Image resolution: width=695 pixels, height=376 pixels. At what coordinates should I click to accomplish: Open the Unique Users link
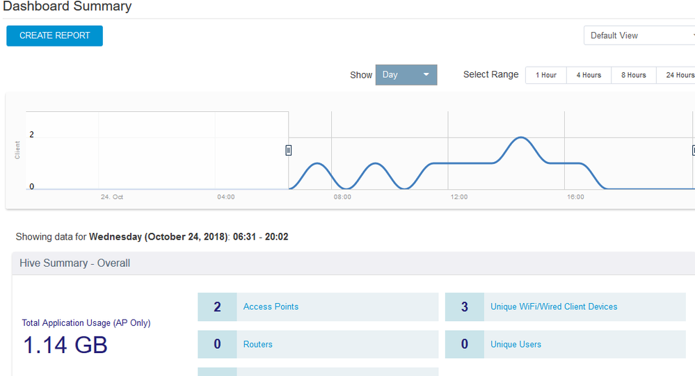point(516,344)
